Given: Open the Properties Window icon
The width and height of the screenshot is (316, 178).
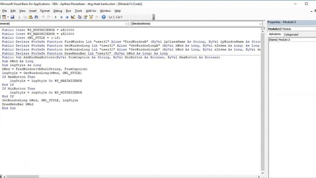Looking at the screenshot, I should (x=85, y=17).
